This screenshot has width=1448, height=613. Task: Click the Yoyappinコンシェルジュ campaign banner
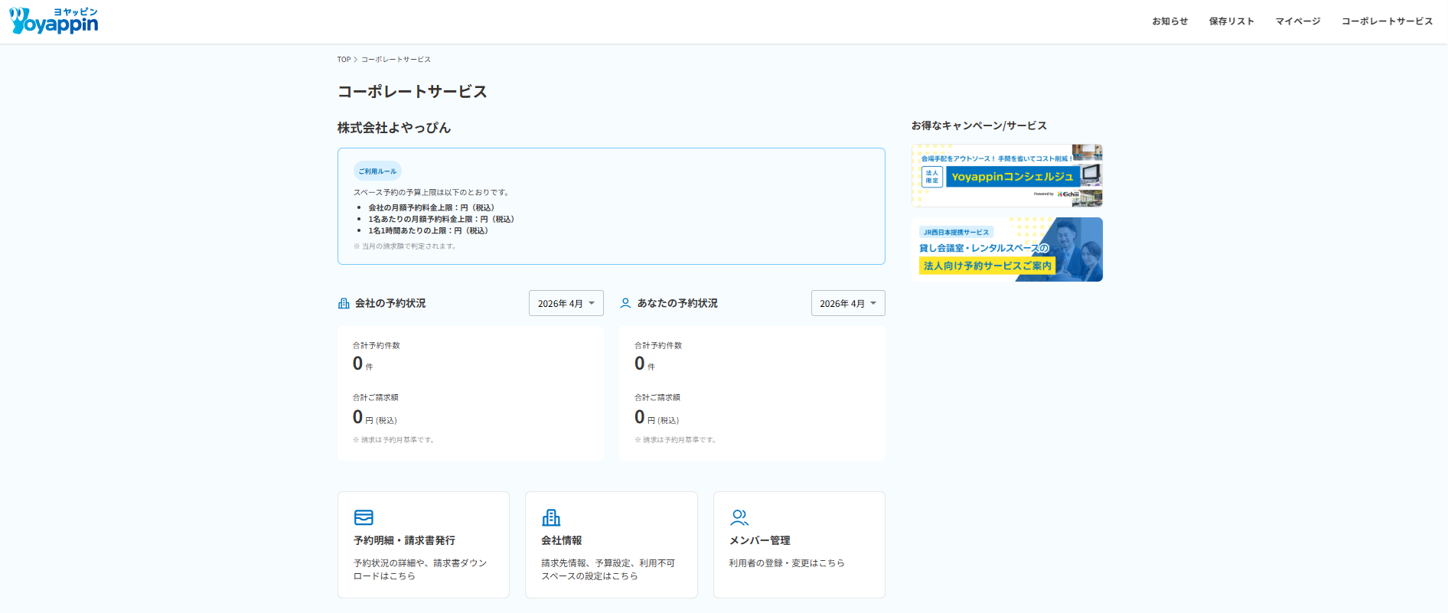tap(1006, 176)
